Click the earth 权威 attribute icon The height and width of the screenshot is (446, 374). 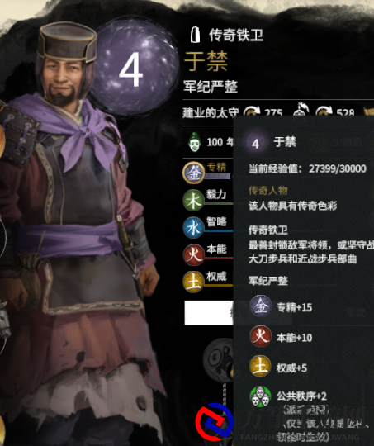click(193, 282)
